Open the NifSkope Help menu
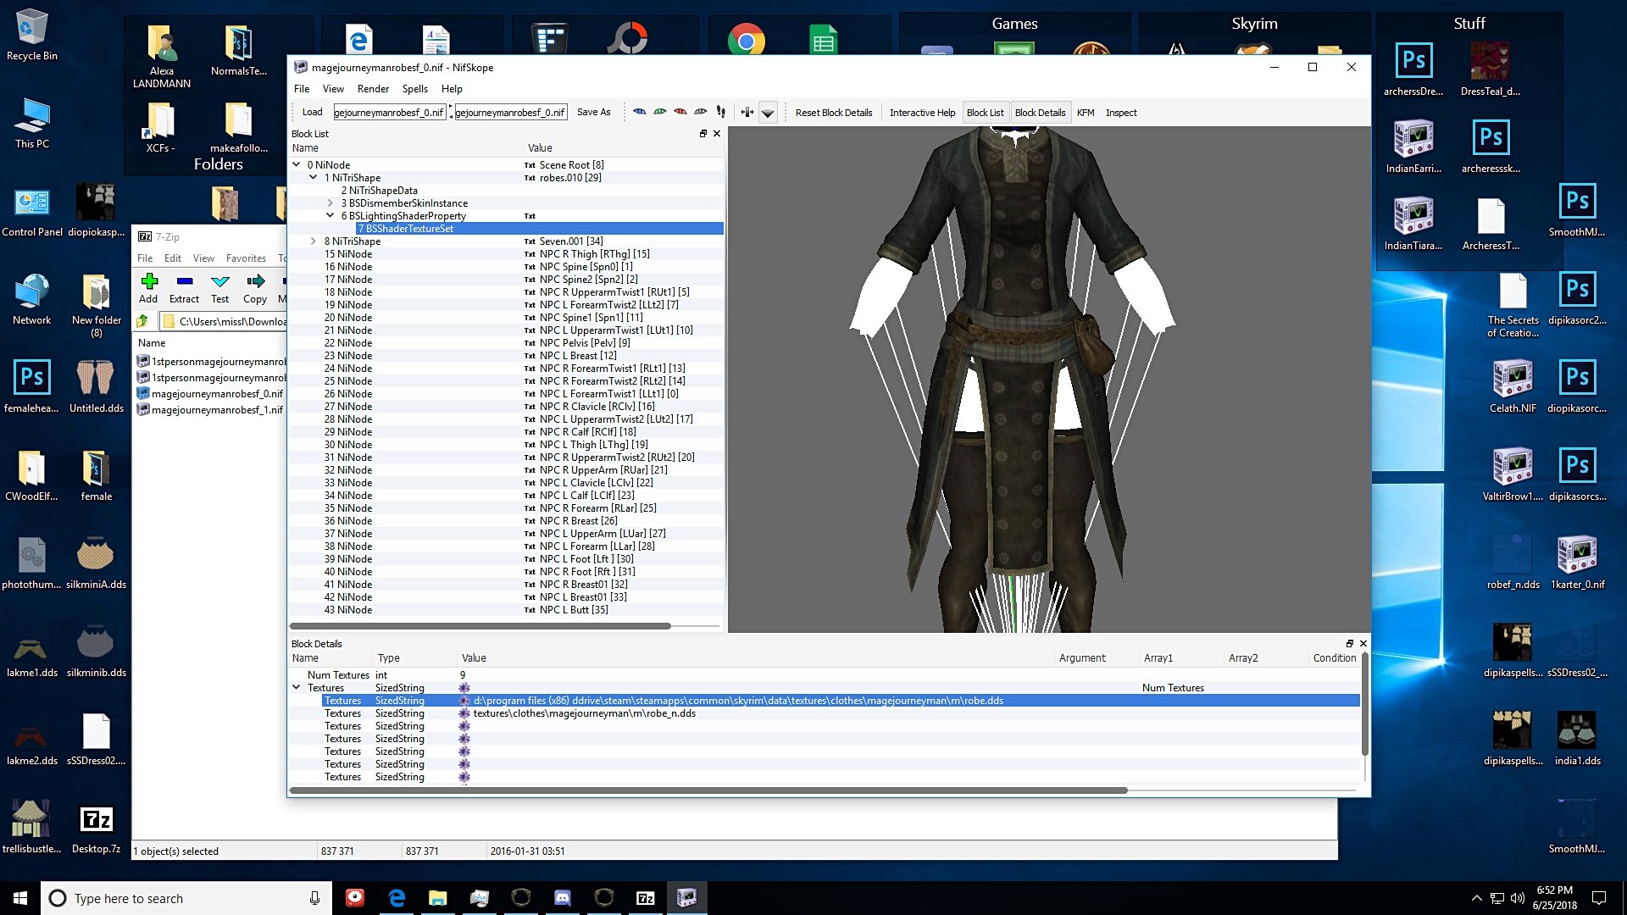Image resolution: width=1627 pixels, height=915 pixels. 452,89
